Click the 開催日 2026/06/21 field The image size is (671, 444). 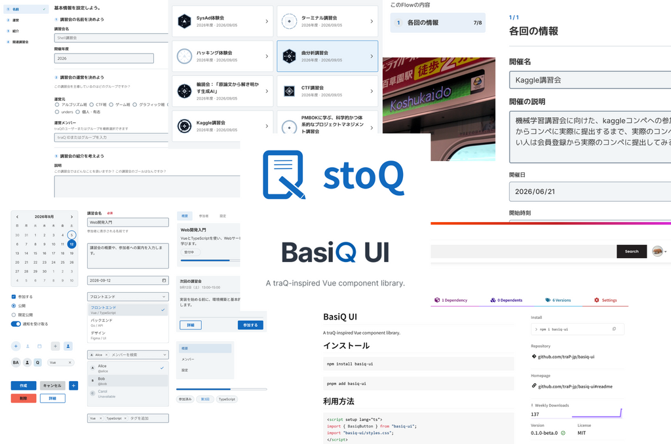590,192
